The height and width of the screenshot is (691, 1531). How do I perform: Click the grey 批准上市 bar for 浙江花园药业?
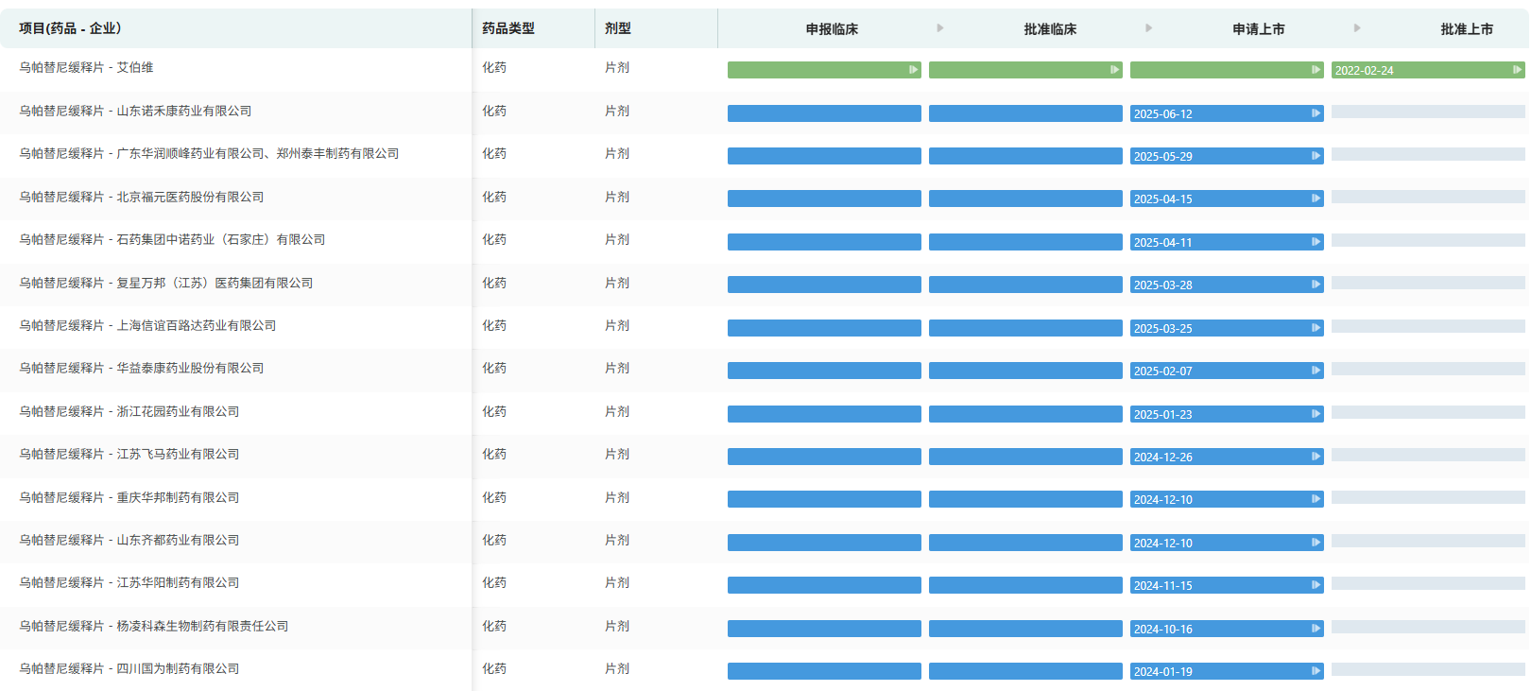click(1428, 412)
